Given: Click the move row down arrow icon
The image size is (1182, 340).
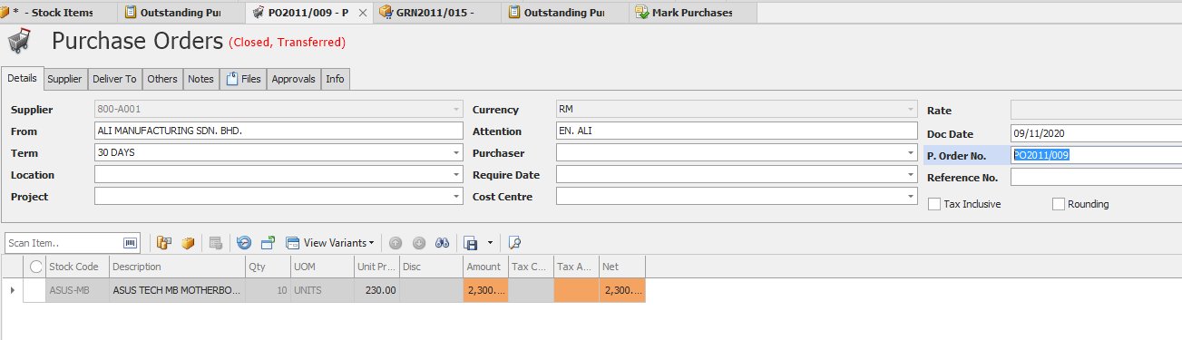Looking at the screenshot, I should point(419,243).
